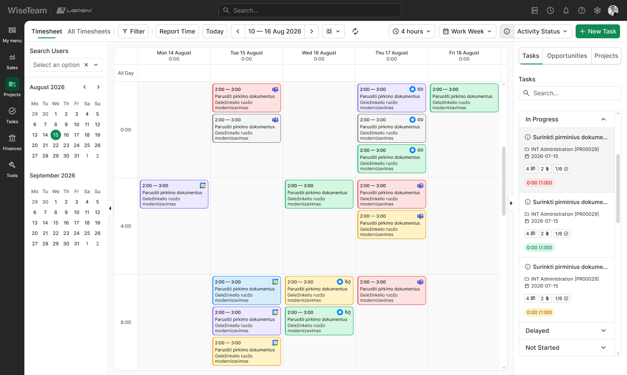The image size is (627, 375).
Task: Switch to the All Timesheets tab
Action: click(89, 31)
